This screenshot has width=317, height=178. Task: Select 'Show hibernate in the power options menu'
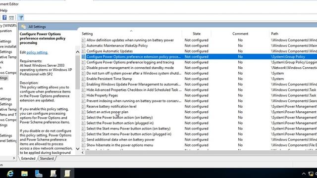point(120,145)
